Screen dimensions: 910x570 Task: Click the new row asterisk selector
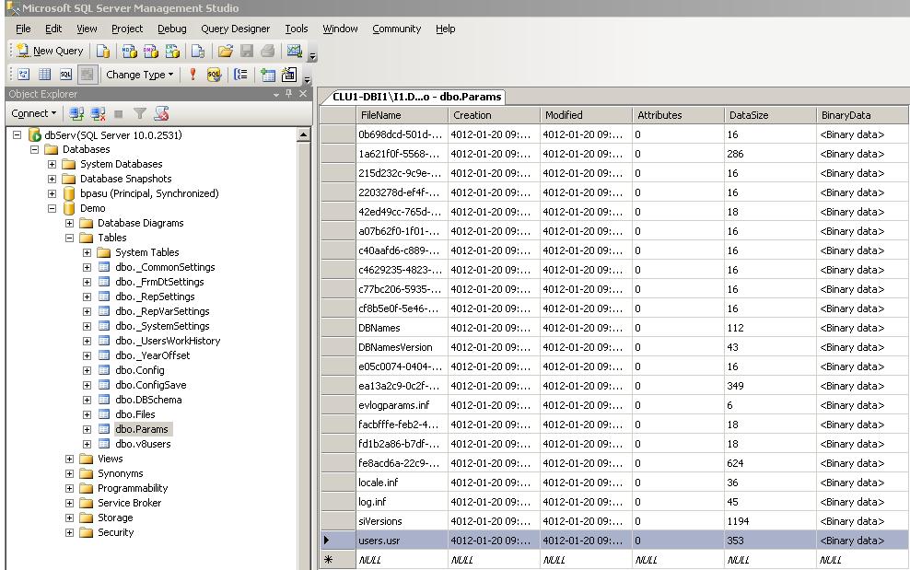tap(338, 560)
